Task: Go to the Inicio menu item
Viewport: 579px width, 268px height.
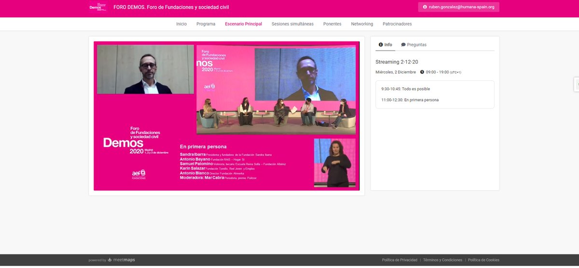Action: [181, 24]
